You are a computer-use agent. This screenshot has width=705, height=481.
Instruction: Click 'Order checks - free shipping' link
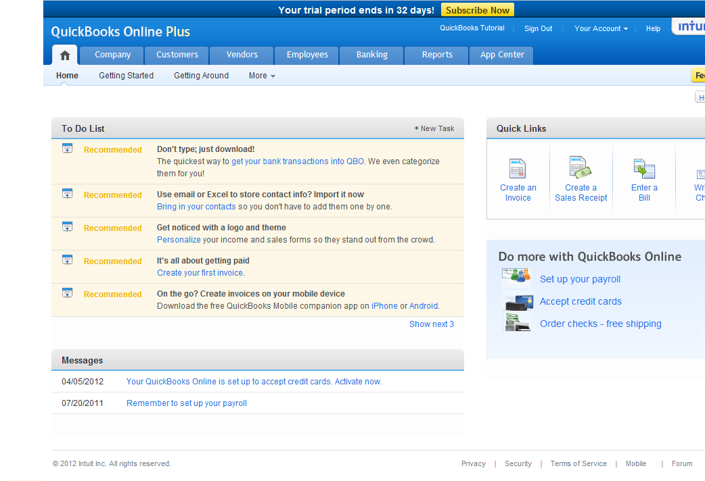[x=601, y=324]
